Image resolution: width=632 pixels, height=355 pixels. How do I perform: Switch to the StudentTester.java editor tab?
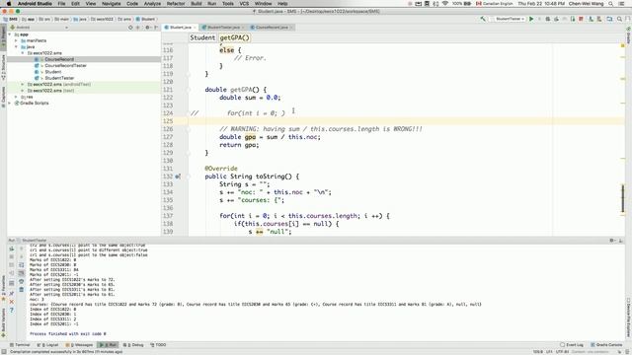pos(223,28)
